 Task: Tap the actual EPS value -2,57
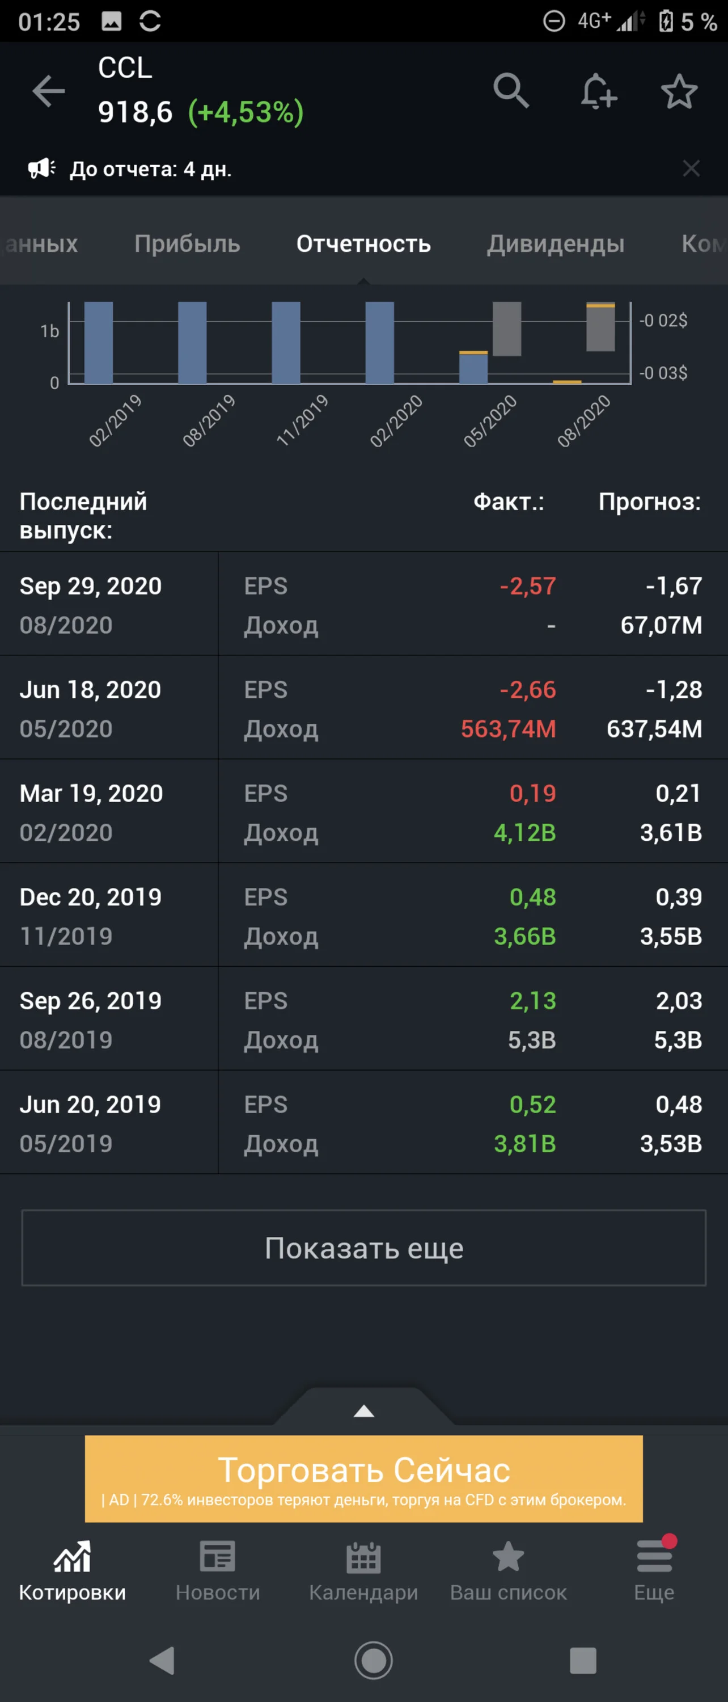pos(528,586)
